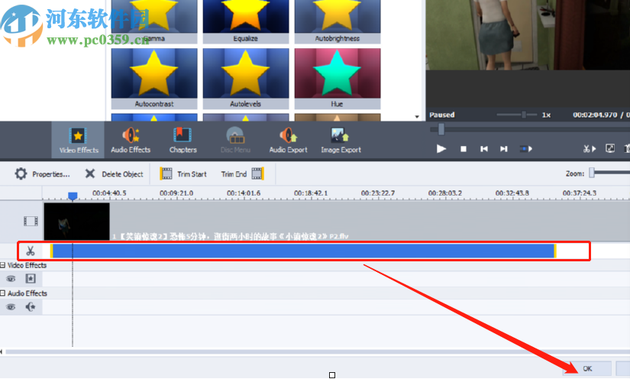Select the Gamma effect thumbnail
Screen dimensions: 630x379
point(154,21)
